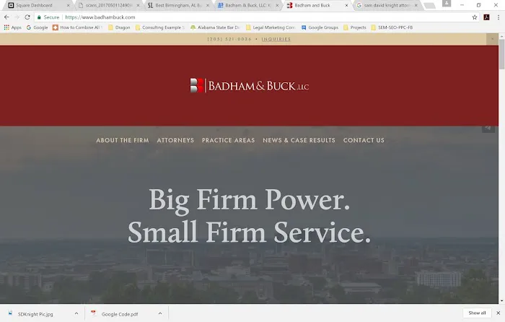This screenshot has width=505, height=322.
Task: Click Show all downloads
Action: [x=477, y=313]
